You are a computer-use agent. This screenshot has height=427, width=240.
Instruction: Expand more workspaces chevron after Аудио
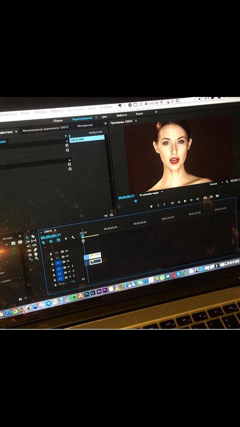tap(156, 112)
